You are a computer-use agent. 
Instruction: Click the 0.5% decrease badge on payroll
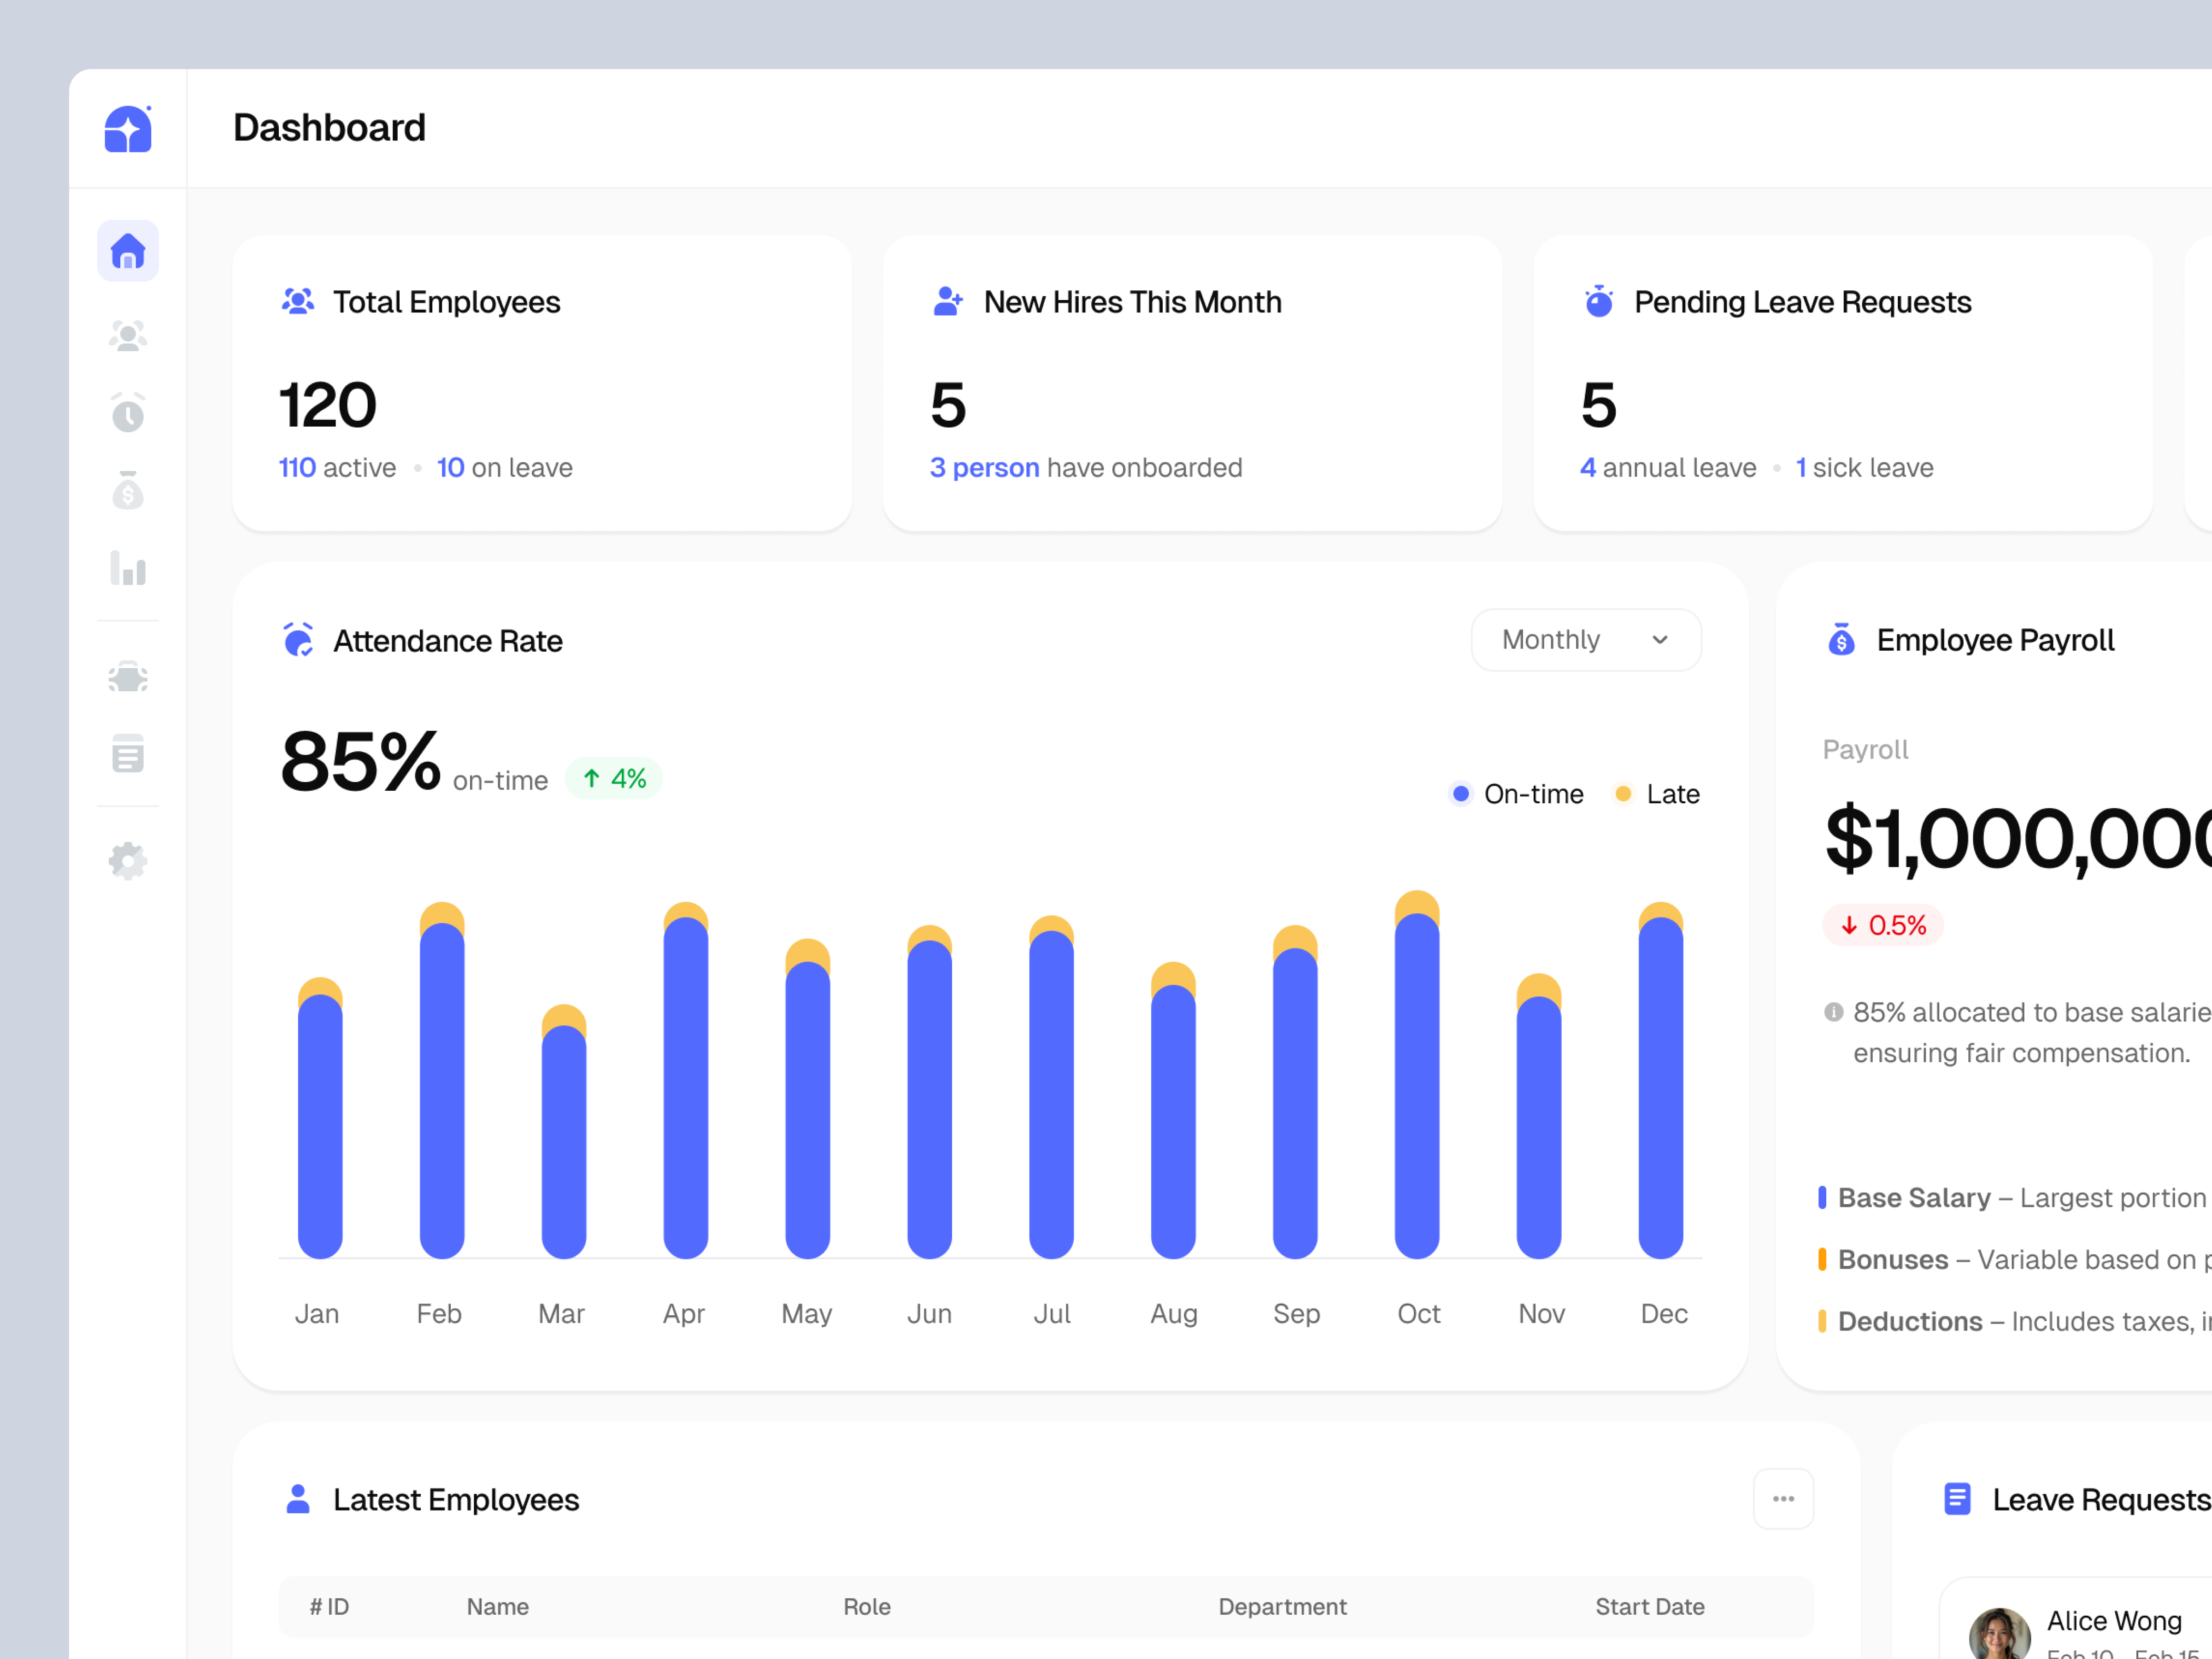tap(1884, 925)
